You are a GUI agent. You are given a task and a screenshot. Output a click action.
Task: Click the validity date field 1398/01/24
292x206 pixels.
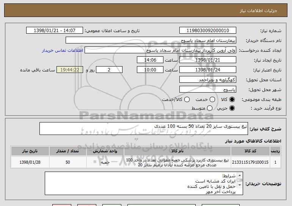point(208,70)
